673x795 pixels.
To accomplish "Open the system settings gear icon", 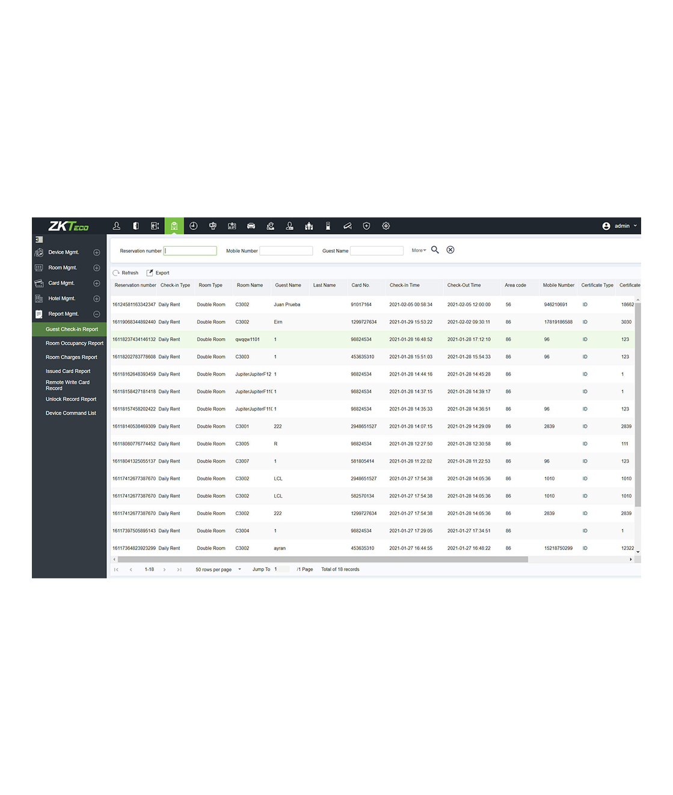I will [386, 226].
